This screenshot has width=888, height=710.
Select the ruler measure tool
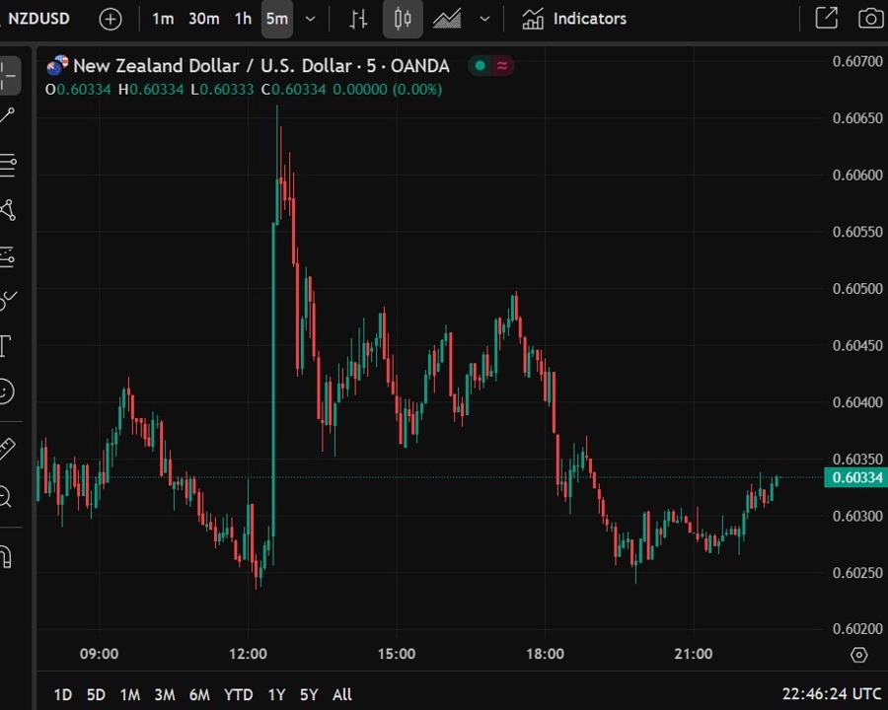tap(7, 449)
